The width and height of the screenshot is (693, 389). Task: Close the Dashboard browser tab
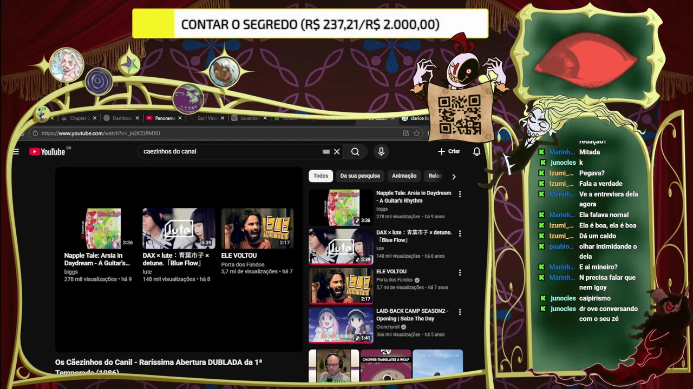click(137, 118)
